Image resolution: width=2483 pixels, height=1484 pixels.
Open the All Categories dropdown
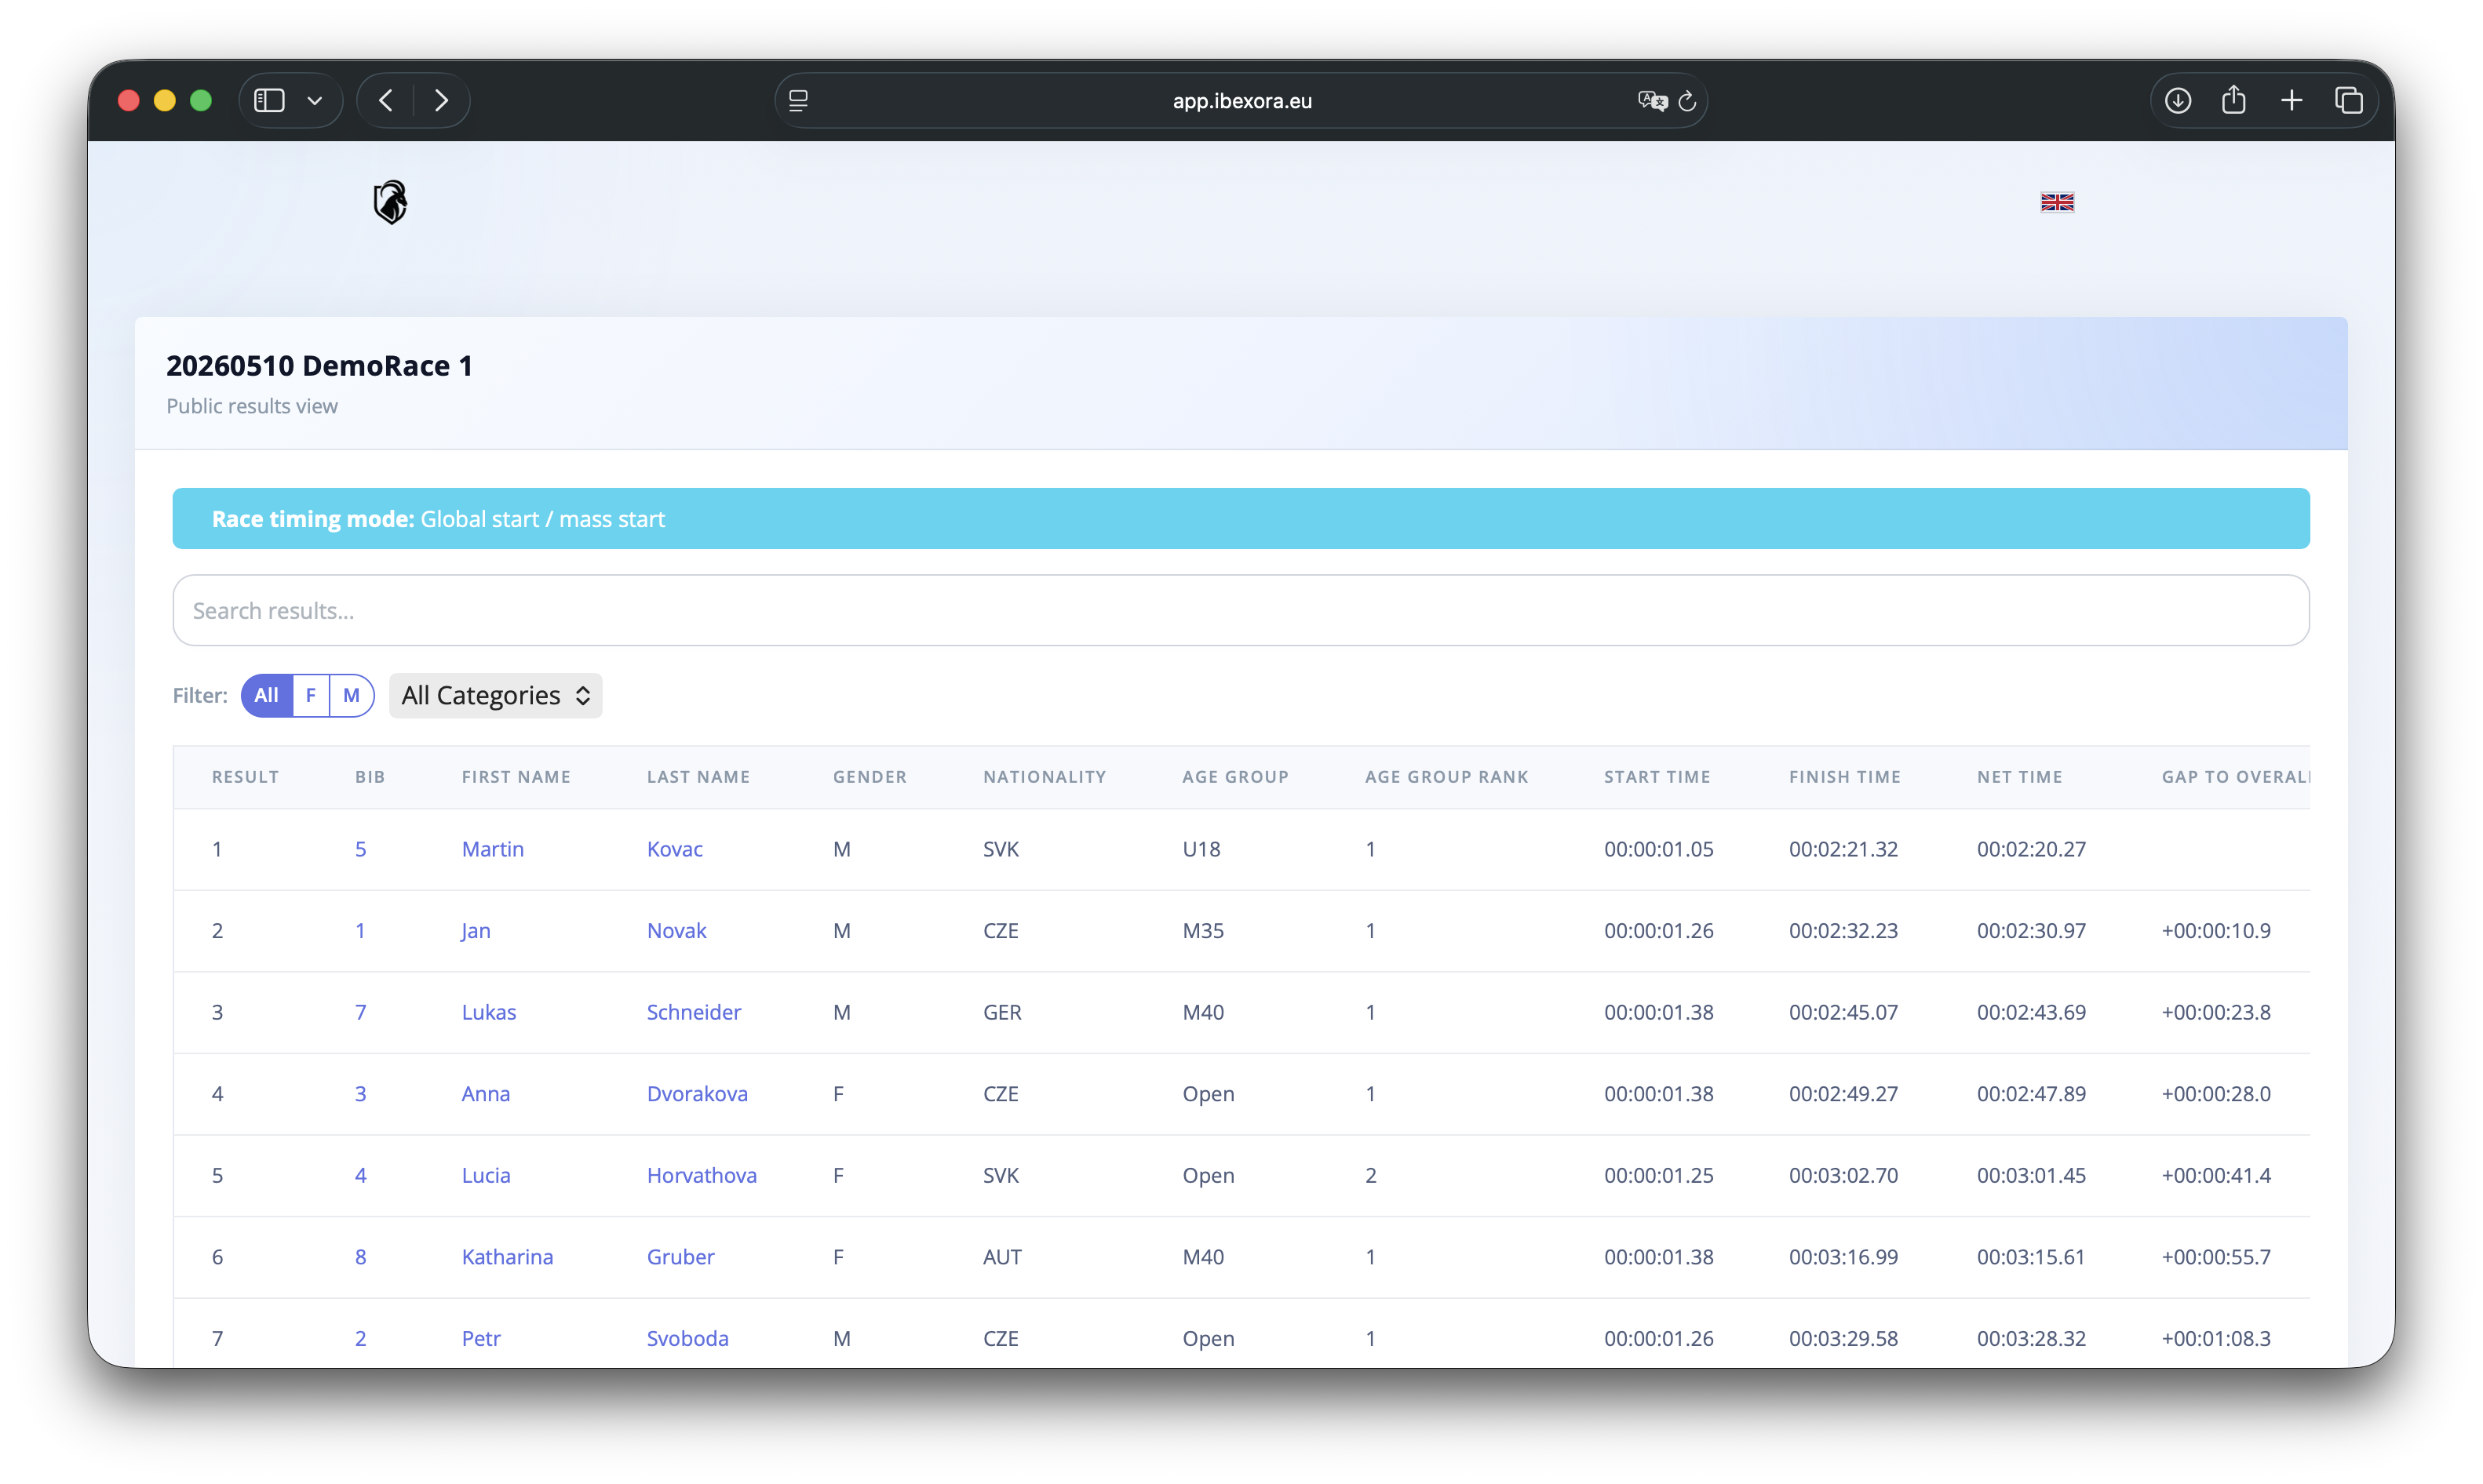pos(495,695)
